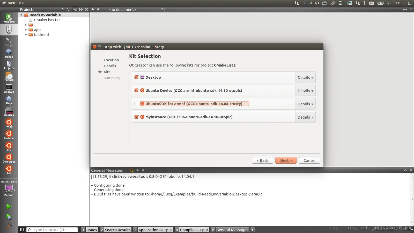The height and width of the screenshot is (233, 414).
Task: Expand the app folder
Action: pos(26,30)
